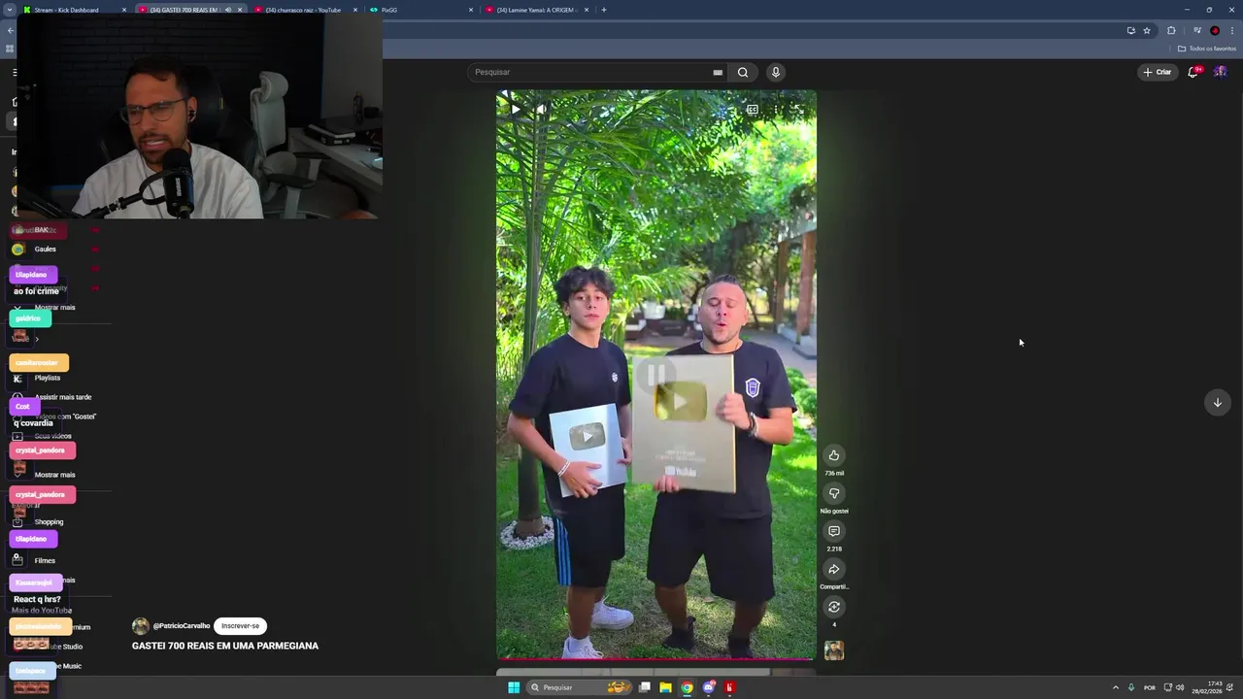Share the Short with Compartilhar arrow
The height and width of the screenshot is (699, 1243).
click(833, 569)
